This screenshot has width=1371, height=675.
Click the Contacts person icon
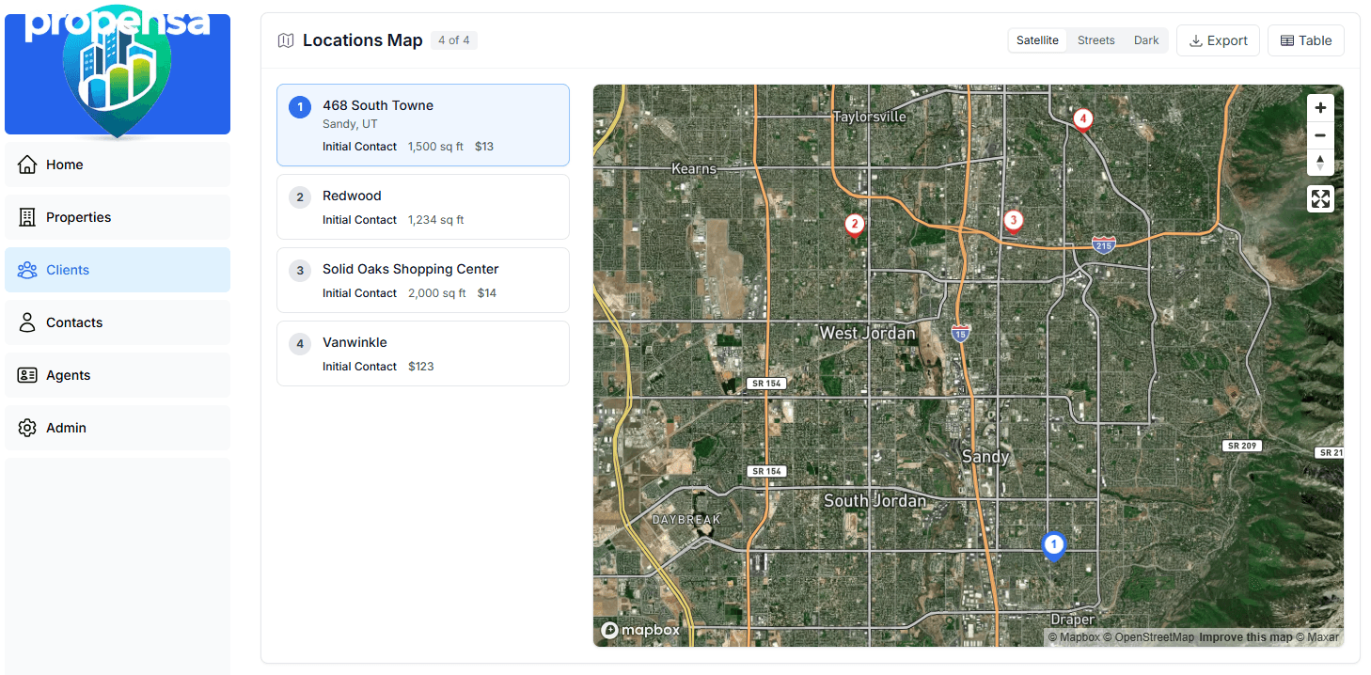point(26,322)
